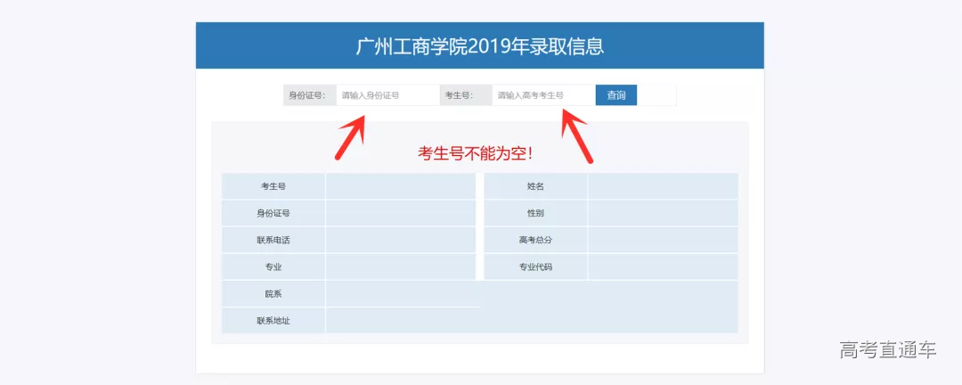Select the 姓名 label cell in results table

(535, 186)
